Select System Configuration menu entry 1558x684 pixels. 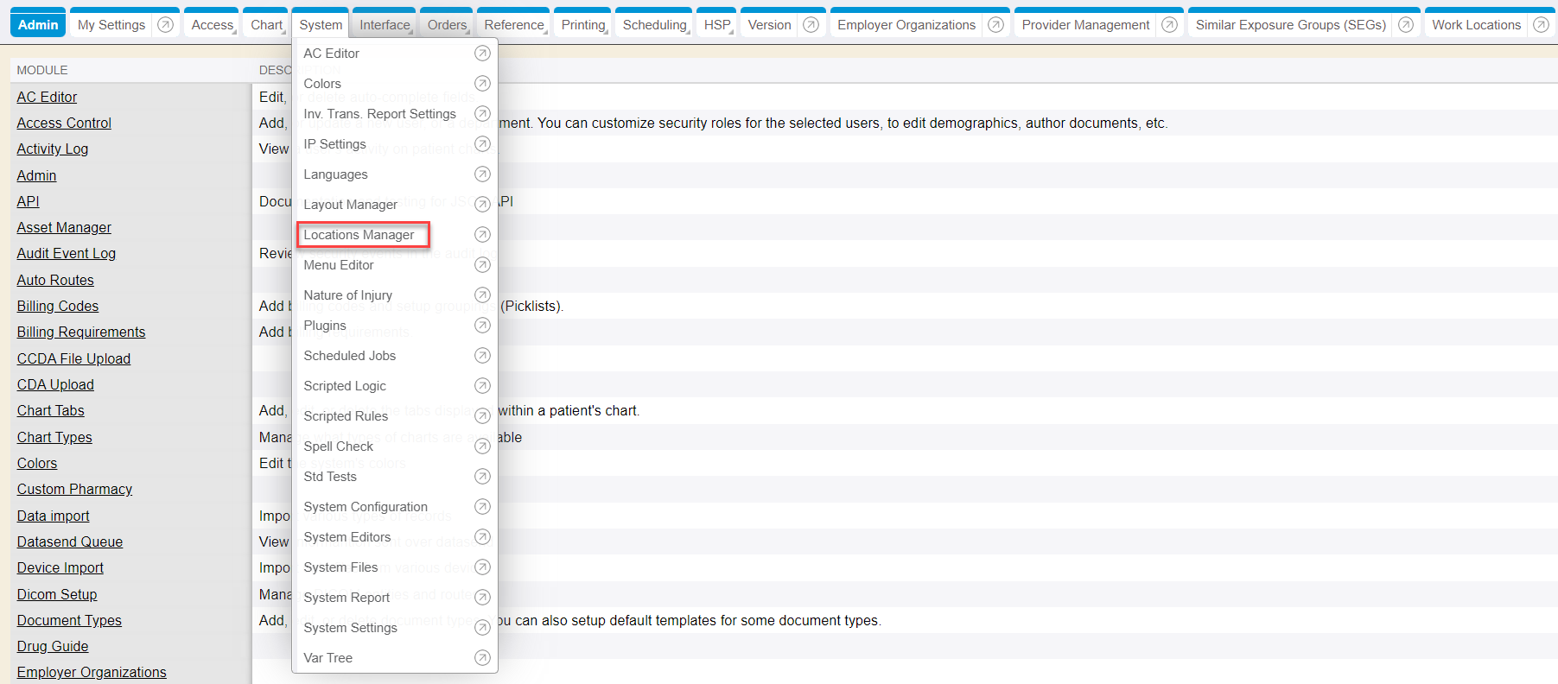coord(365,507)
